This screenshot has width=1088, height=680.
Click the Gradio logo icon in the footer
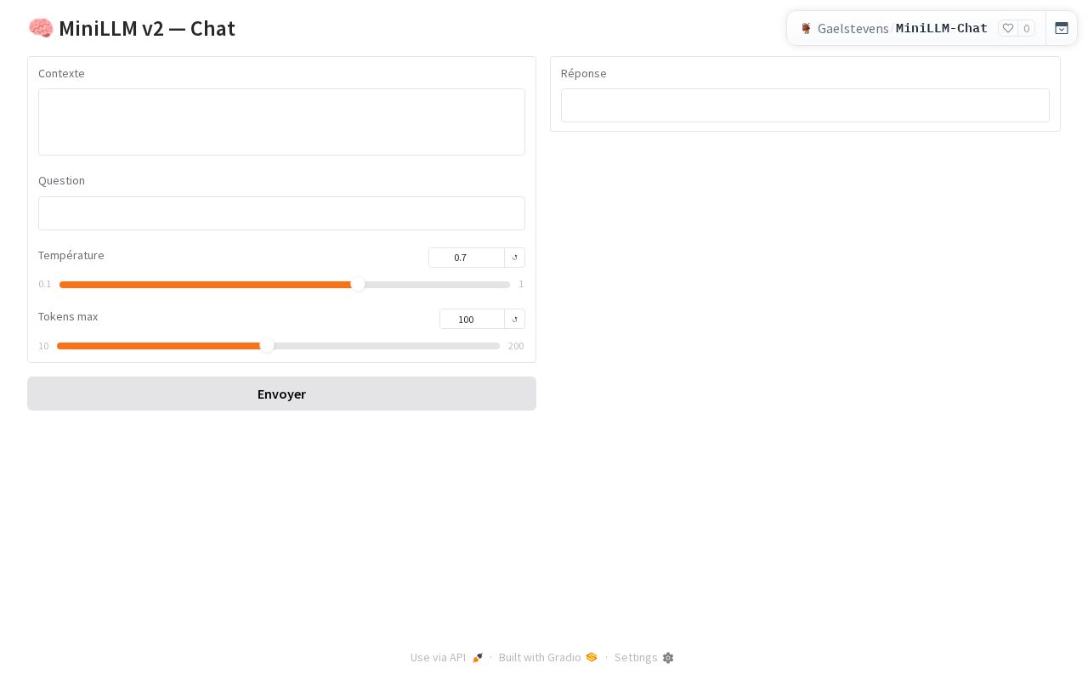592,657
